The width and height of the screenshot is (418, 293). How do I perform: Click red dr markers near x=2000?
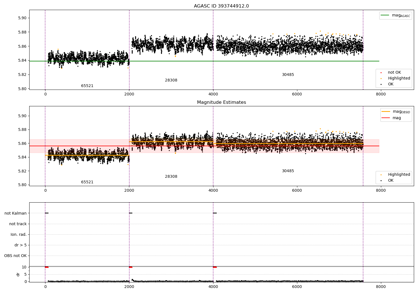point(131,267)
